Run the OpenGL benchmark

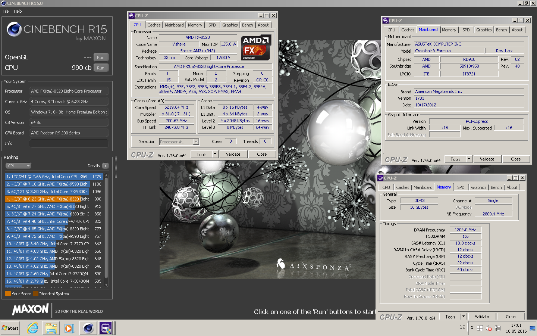[101, 57]
